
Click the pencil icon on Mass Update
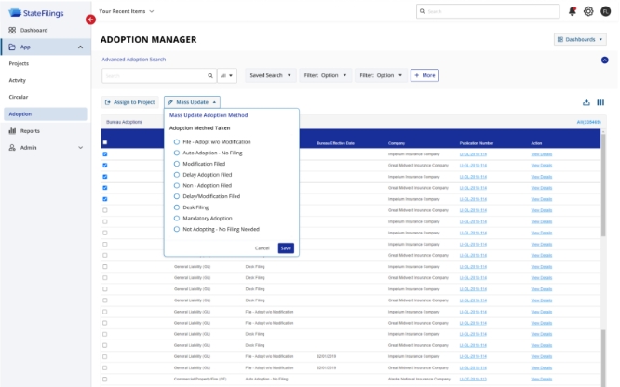point(170,102)
